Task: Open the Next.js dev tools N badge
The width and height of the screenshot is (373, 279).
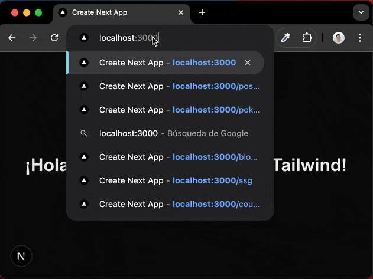Action: tap(21, 256)
